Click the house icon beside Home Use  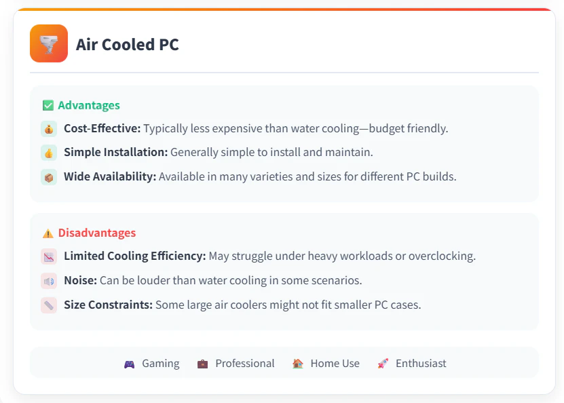297,363
